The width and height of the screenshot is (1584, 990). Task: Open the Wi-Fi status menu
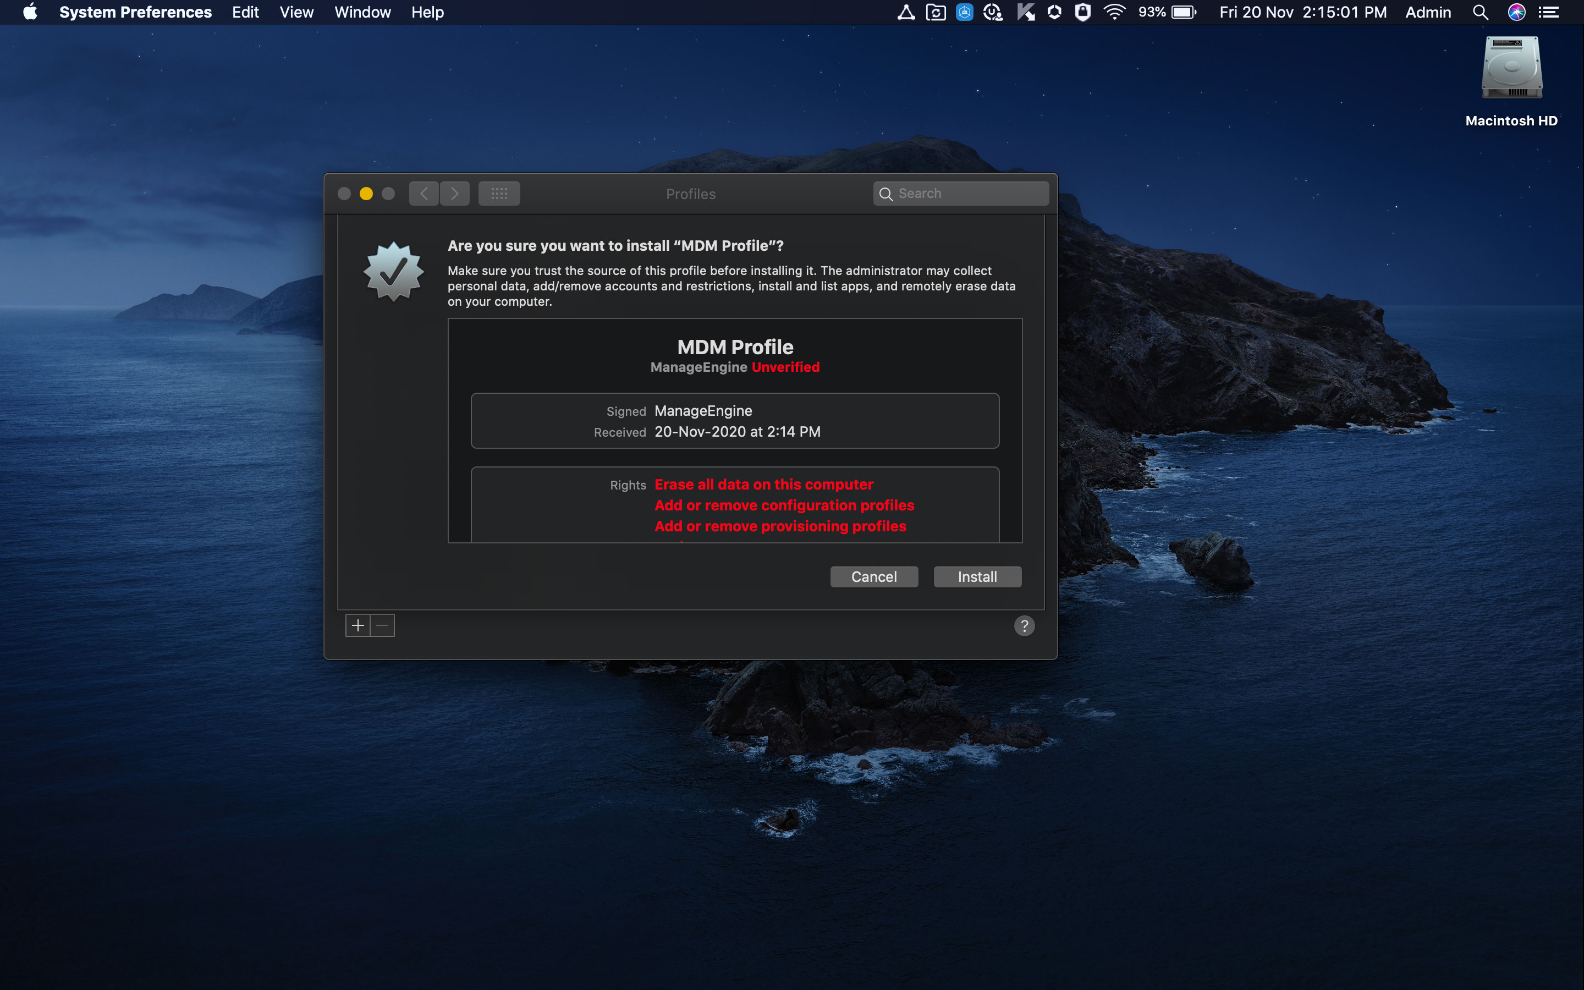[1114, 13]
